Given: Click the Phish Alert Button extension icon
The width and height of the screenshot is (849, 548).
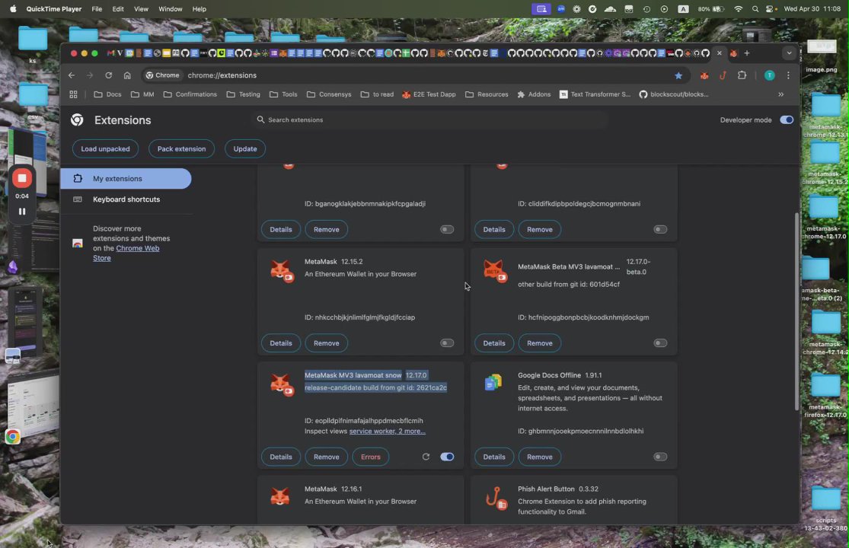Looking at the screenshot, I should click(x=496, y=498).
